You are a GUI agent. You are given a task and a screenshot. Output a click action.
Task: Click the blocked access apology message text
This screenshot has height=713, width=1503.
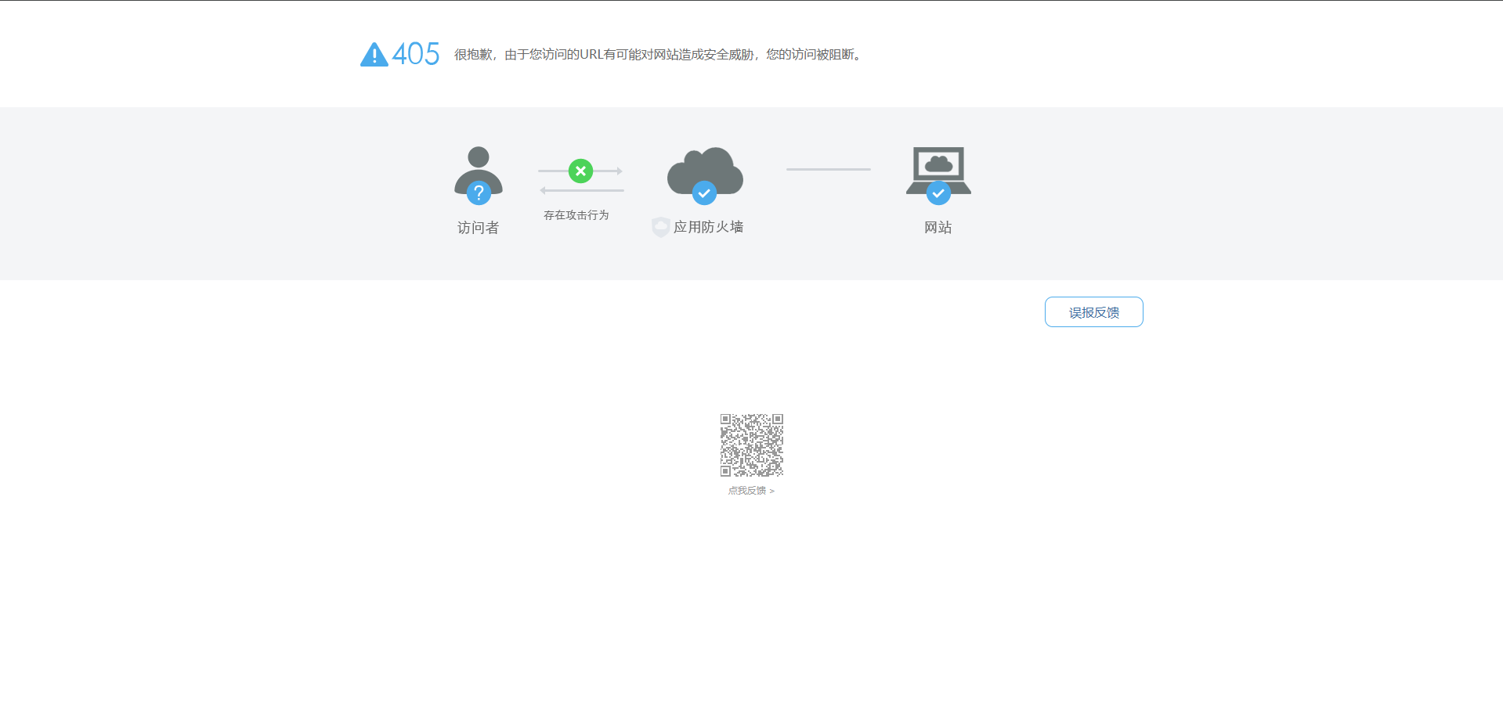pyautogui.click(x=659, y=55)
